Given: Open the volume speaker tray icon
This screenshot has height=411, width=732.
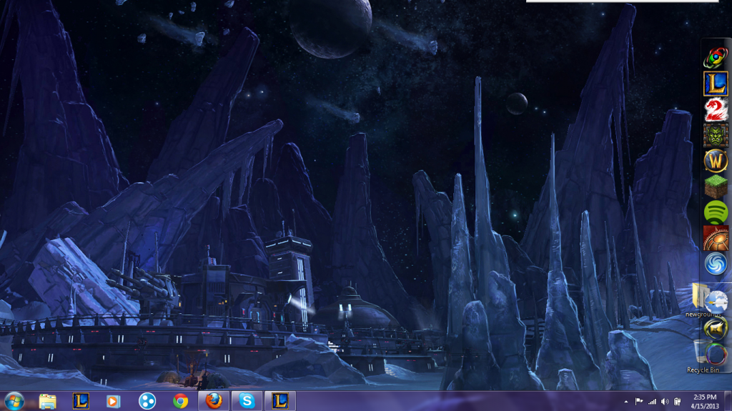Looking at the screenshot, I should [x=665, y=402].
